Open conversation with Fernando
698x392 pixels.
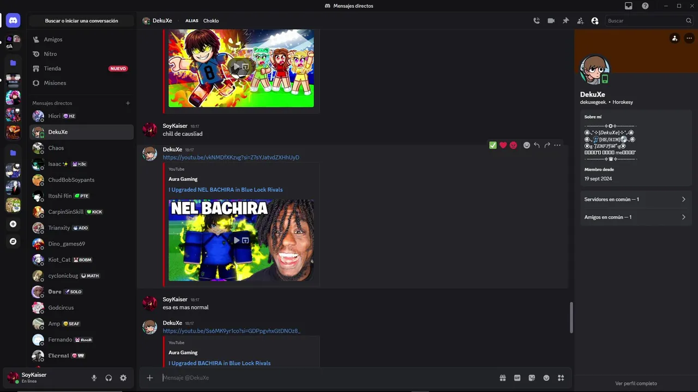point(81,340)
